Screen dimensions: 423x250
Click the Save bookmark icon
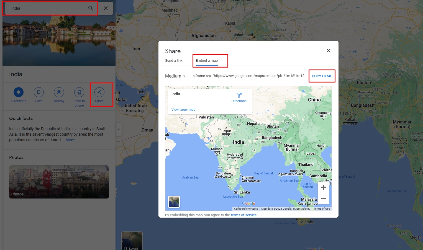click(x=39, y=92)
